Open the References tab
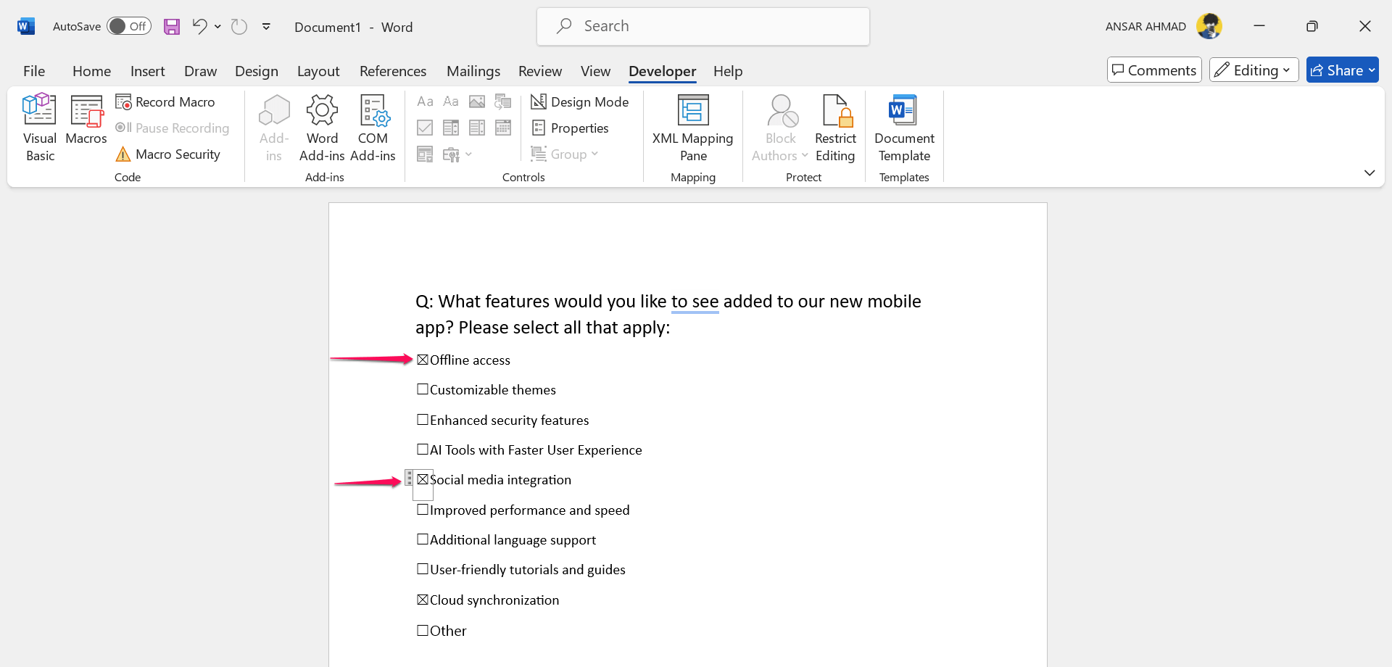The height and width of the screenshot is (667, 1392). click(x=393, y=71)
